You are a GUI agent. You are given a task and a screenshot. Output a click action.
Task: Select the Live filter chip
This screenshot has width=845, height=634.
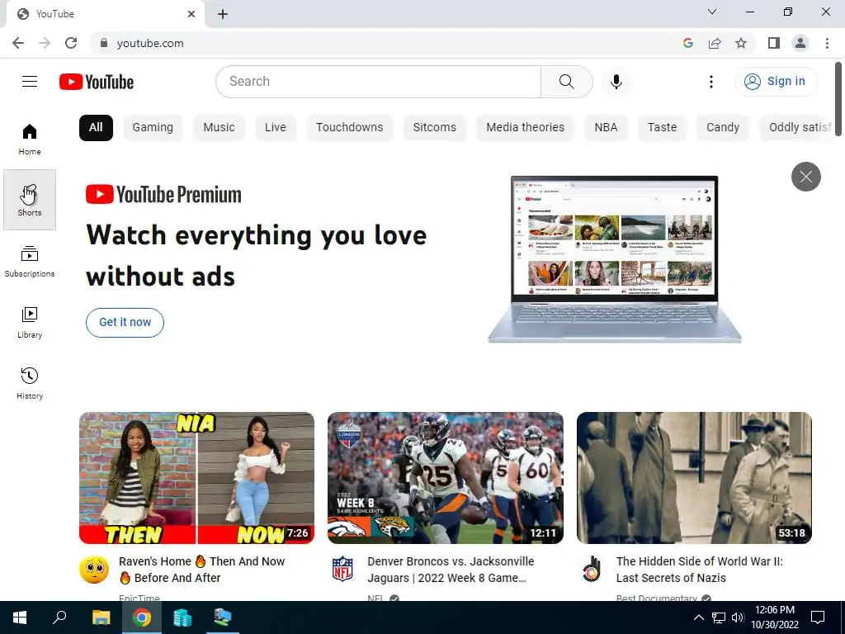pyautogui.click(x=276, y=127)
